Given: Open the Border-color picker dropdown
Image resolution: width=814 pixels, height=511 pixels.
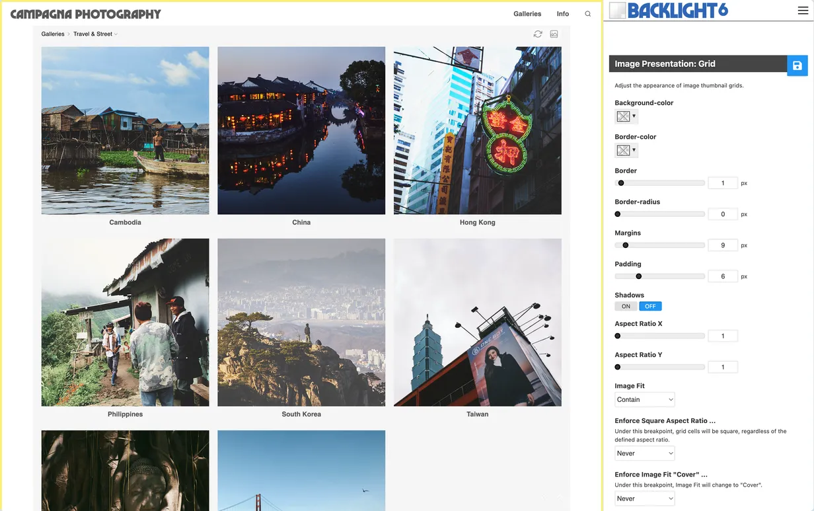Looking at the screenshot, I should [x=626, y=150].
